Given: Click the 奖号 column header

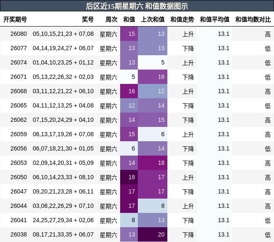Looking at the screenshot, I should point(88,19).
